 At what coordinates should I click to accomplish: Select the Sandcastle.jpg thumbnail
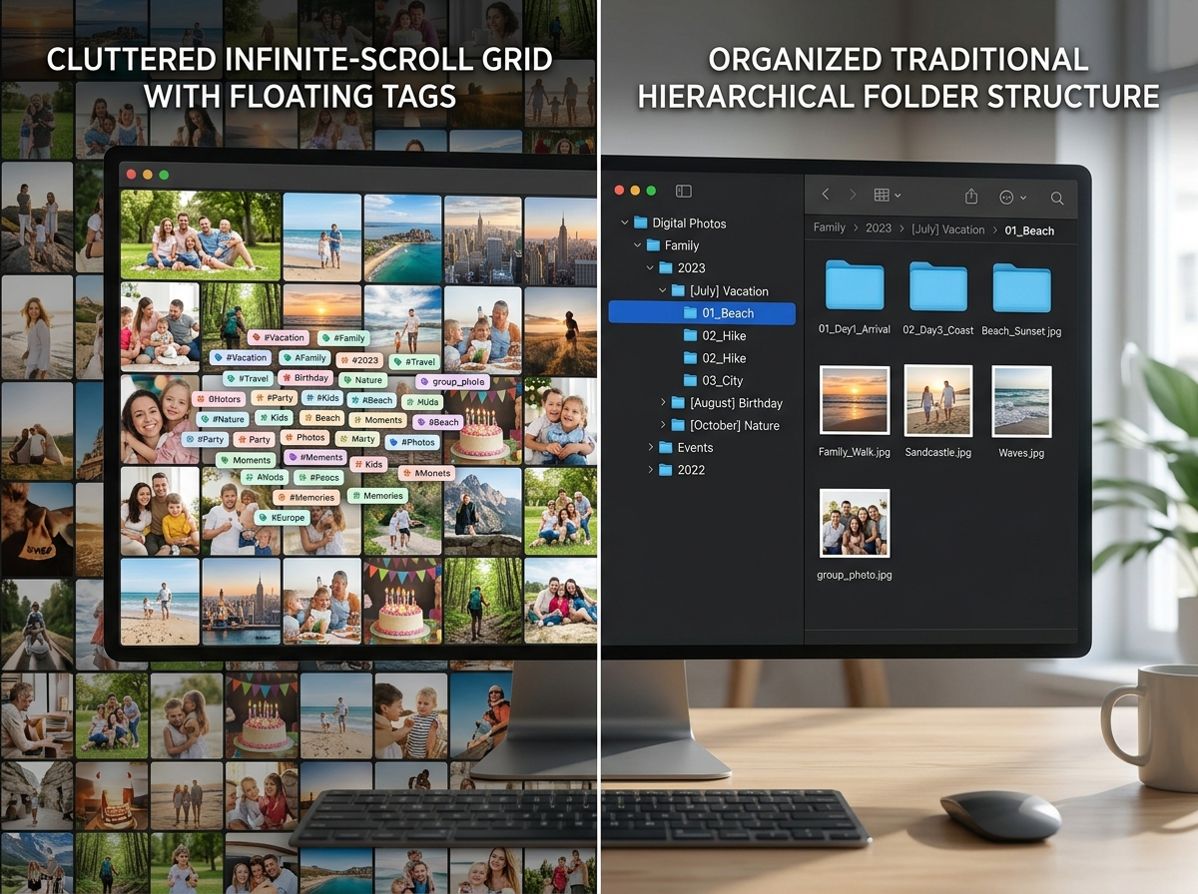[938, 400]
